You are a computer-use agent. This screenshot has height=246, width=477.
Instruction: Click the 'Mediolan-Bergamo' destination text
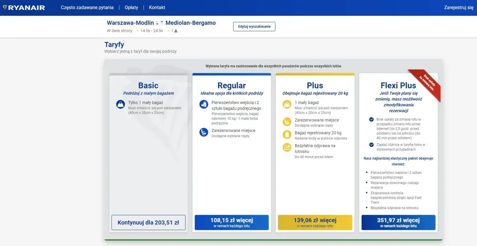tap(190, 23)
